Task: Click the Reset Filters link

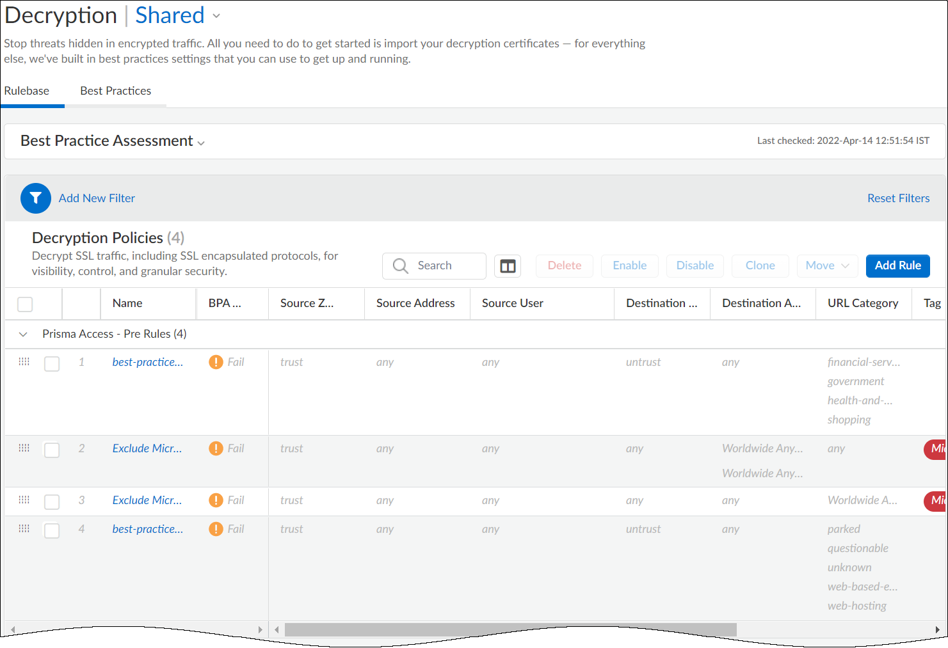Action: tap(899, 198)
